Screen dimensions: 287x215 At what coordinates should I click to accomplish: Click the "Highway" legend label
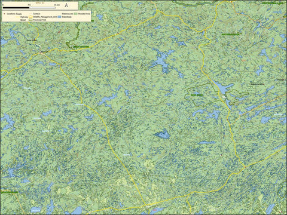point(24,17)
